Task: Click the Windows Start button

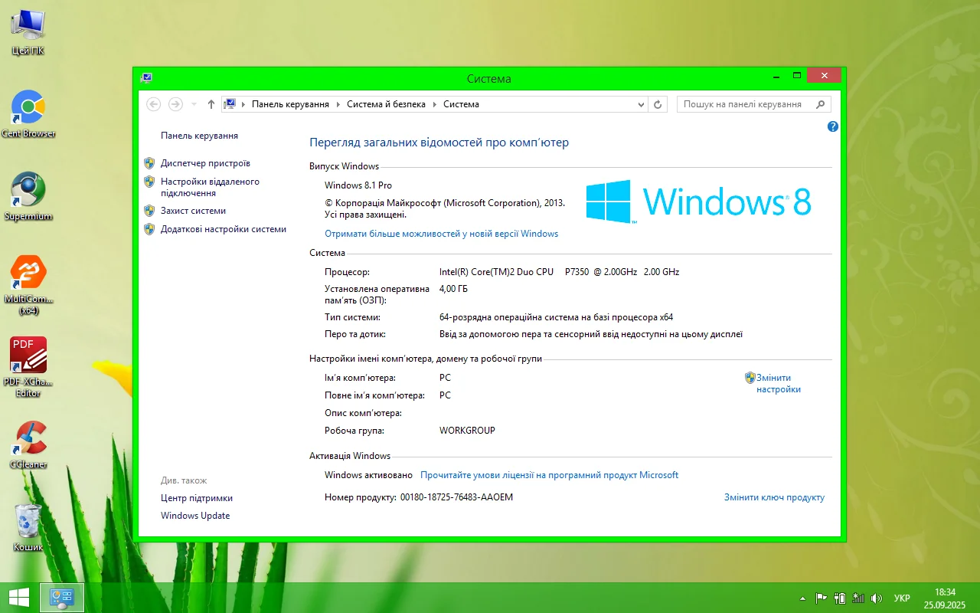Action: 18,598
